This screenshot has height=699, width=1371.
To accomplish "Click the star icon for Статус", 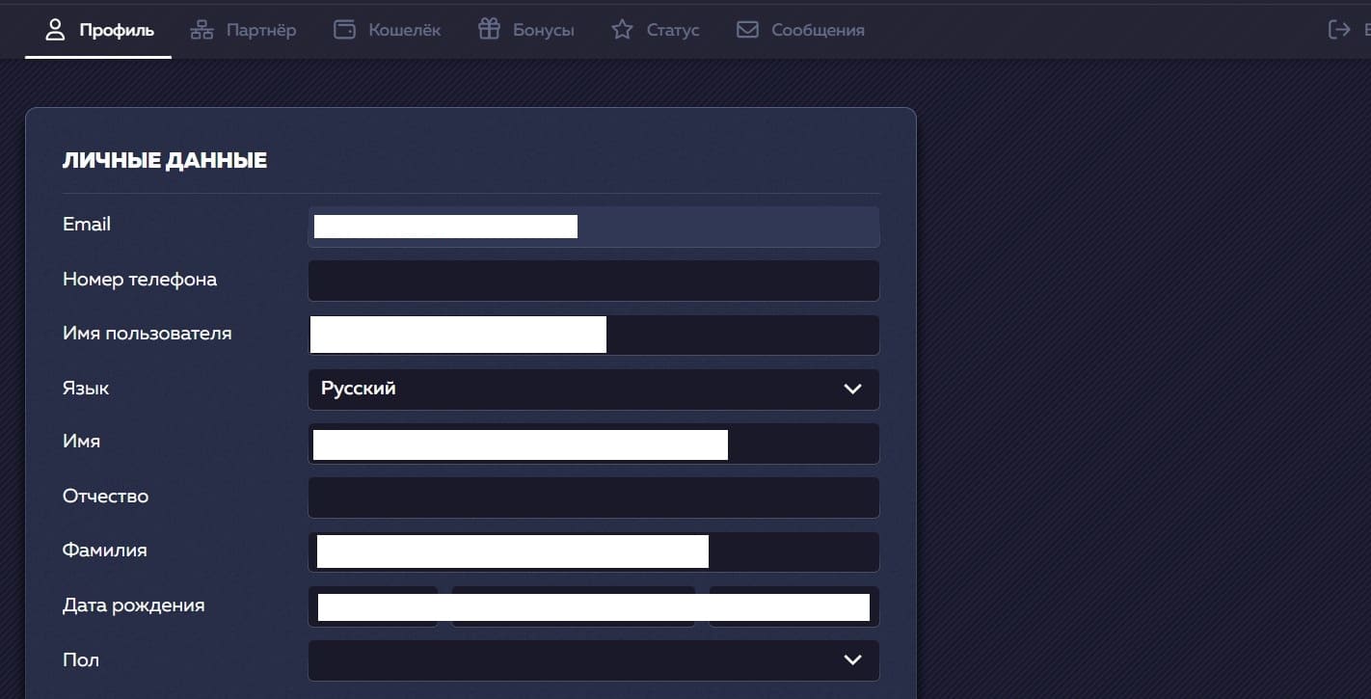I will pos(622,30).
